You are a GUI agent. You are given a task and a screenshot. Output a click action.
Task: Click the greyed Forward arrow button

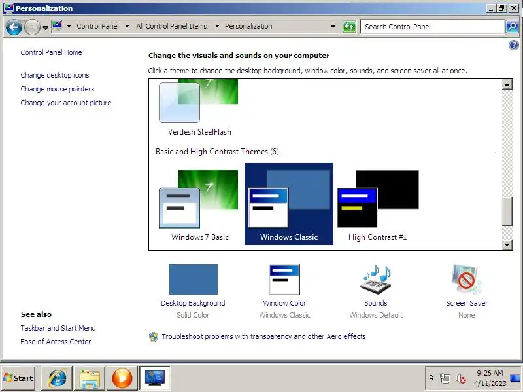pyautogui.click(x=32, y=27)
